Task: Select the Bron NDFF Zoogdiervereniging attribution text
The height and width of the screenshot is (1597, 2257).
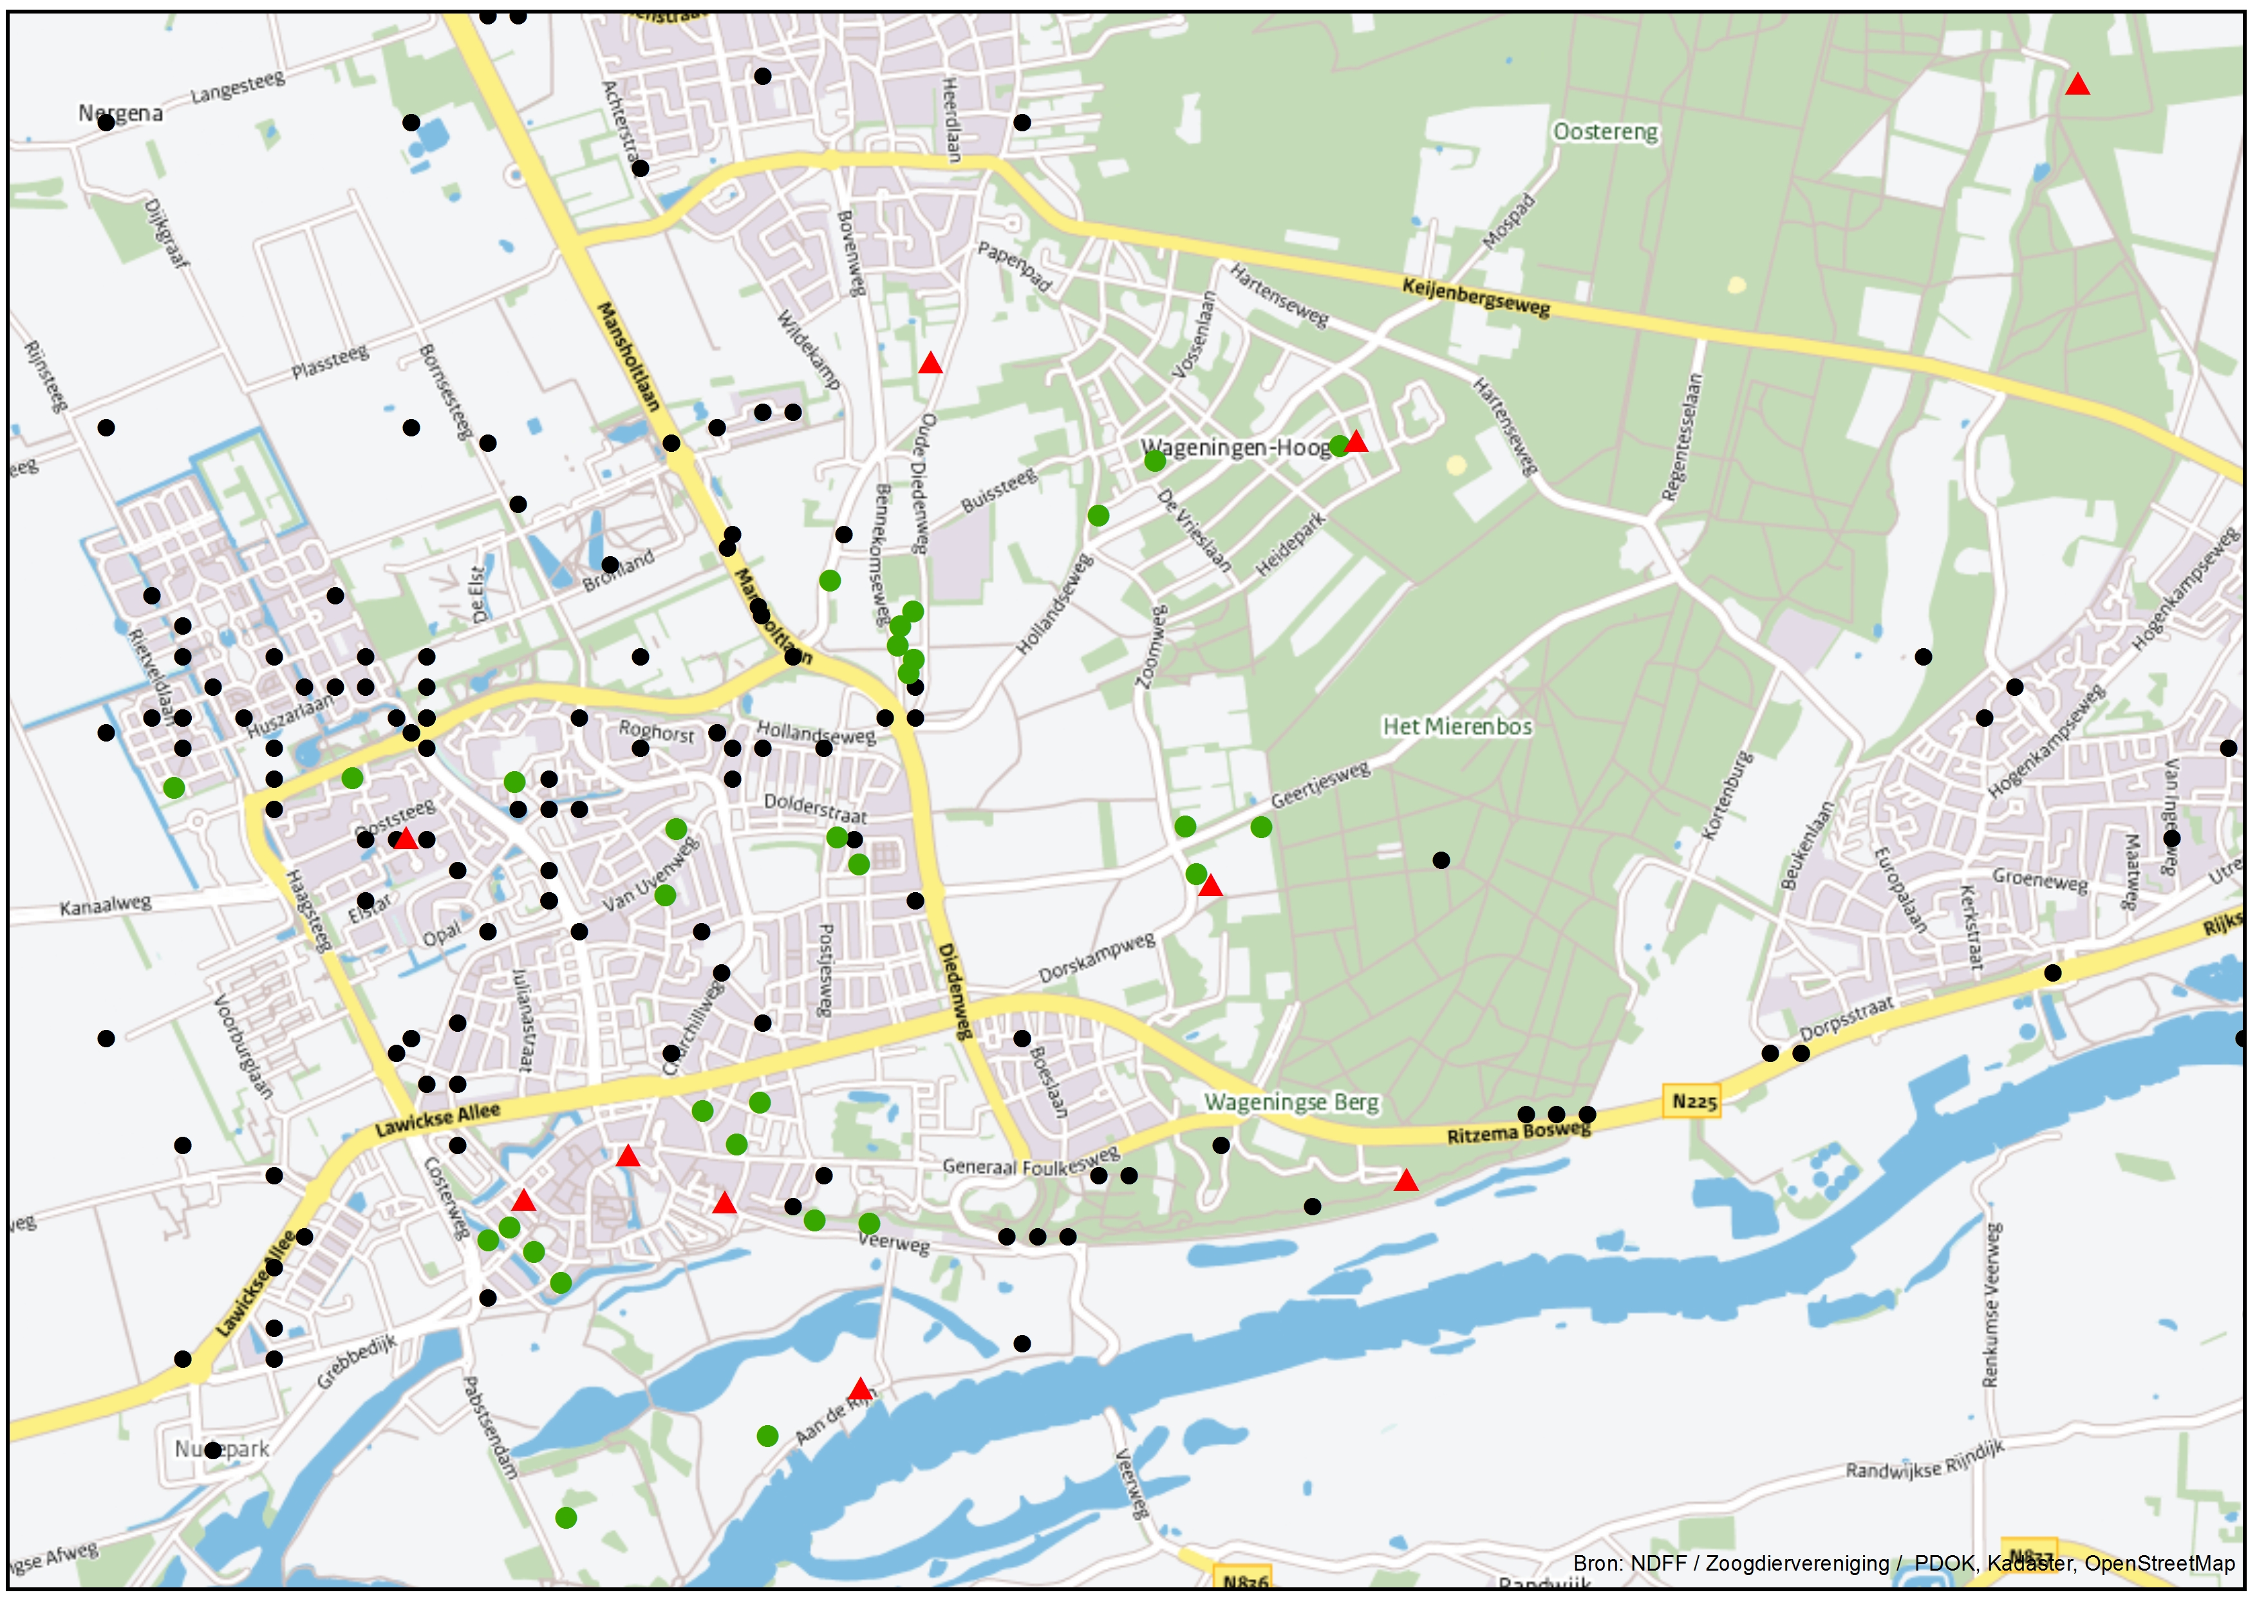Action: [1904, 1564]
